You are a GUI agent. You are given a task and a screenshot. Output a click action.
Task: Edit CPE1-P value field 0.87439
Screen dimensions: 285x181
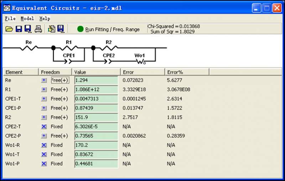point(96,108)
